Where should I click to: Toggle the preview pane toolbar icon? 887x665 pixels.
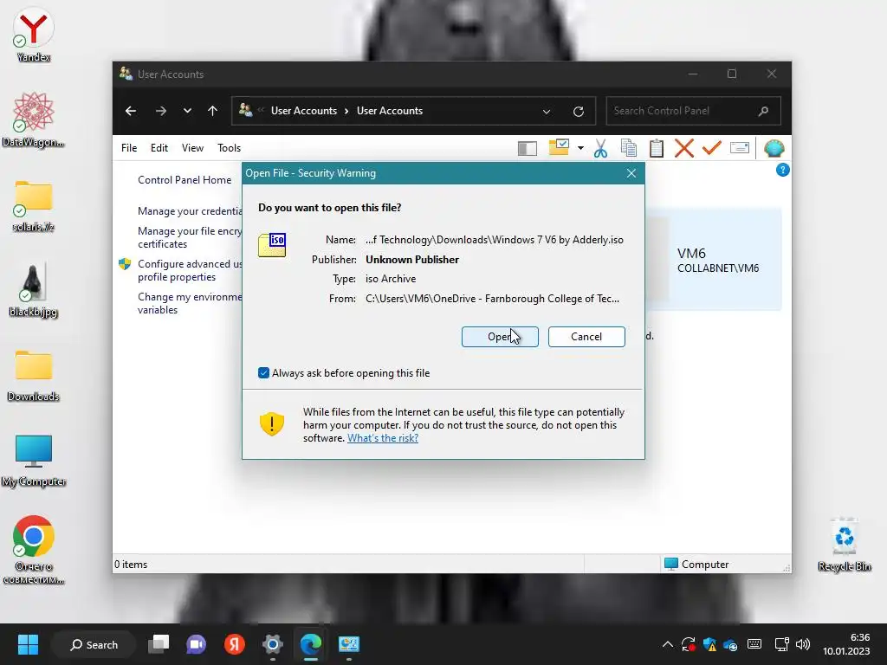click(528, 148)
